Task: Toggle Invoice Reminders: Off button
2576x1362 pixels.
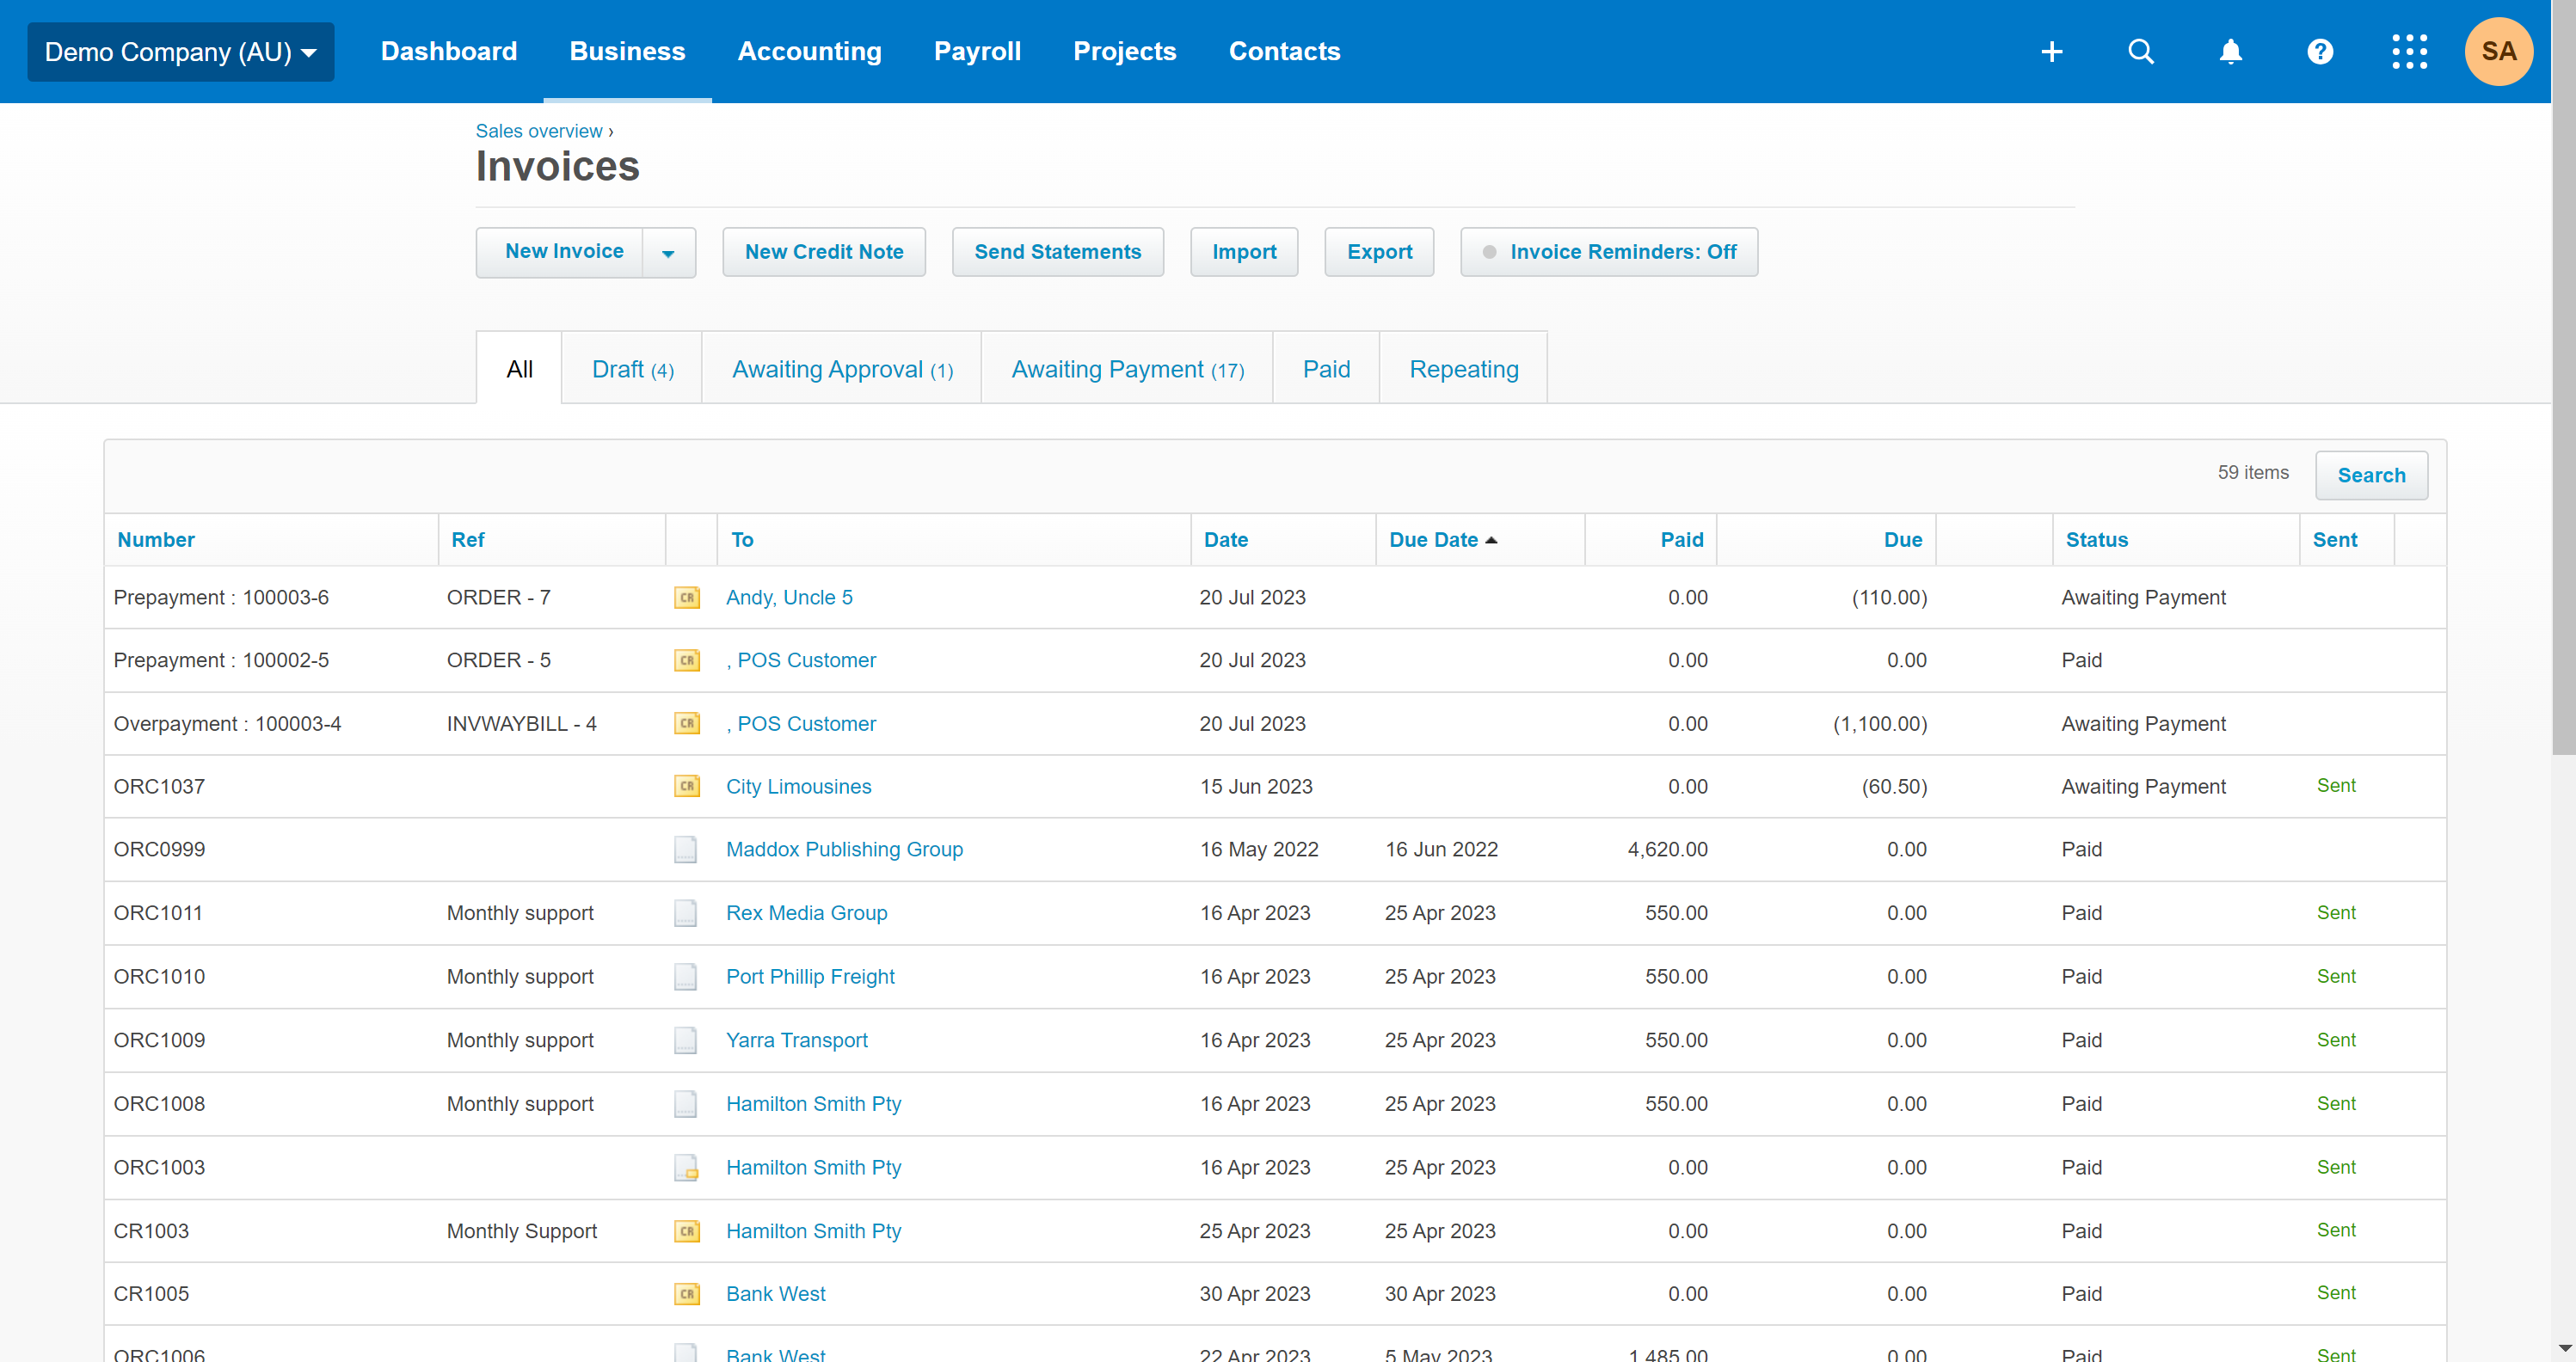Action: (1608, 252)
